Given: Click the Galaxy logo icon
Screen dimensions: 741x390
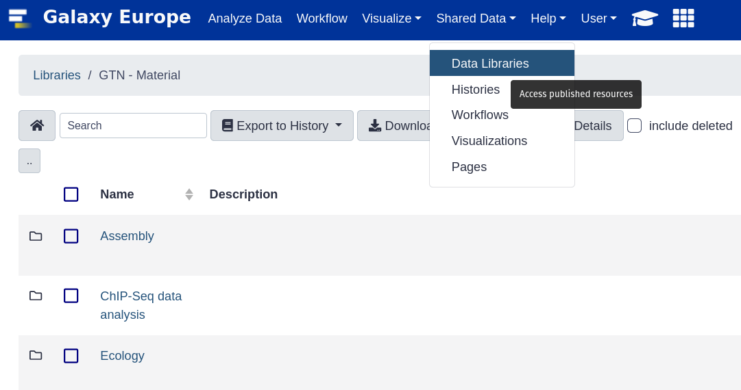Looking at the screenshot, I should pyautogui.click(x=20, y=18).
